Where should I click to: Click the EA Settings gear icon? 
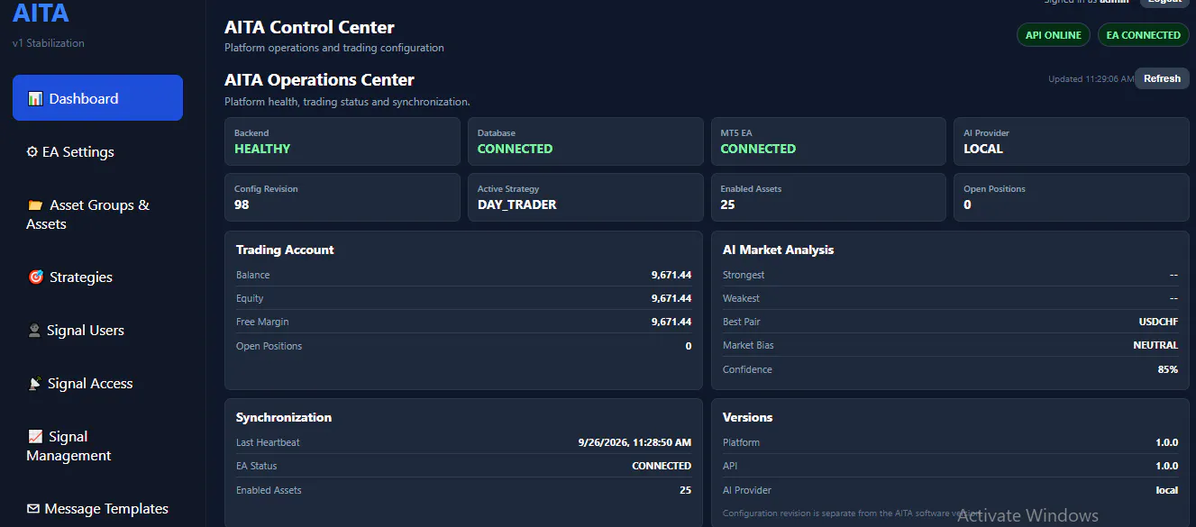(32, 152)
